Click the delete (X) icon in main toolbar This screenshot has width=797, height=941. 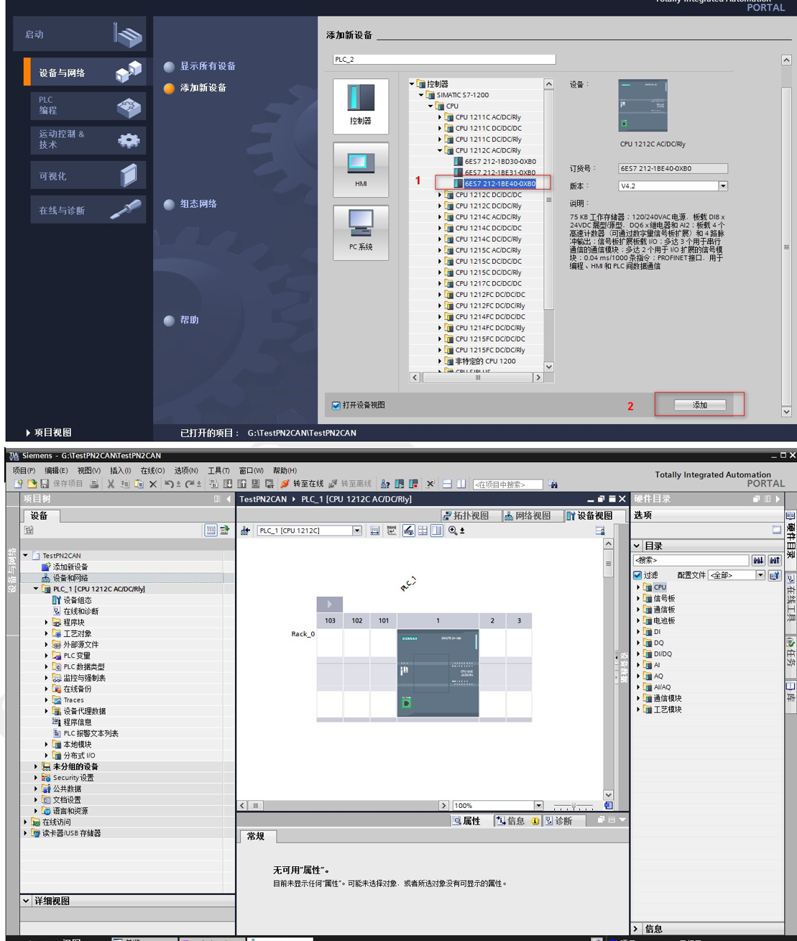pos(153,484)
